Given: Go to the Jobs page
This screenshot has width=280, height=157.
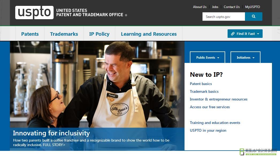Looking at the screenshot, I should pyautogui.click(x=215, y=7).
